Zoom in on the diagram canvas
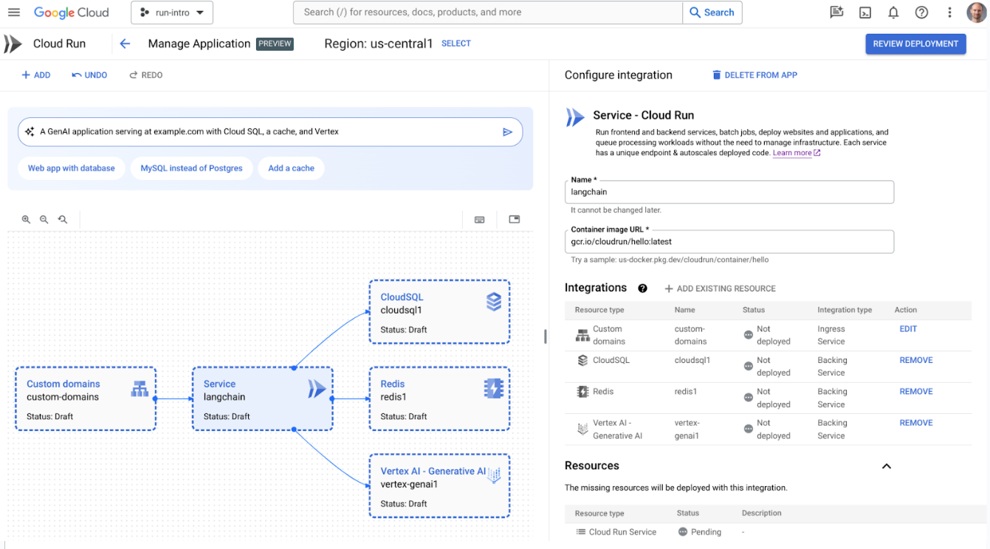The image size is (990, 549). click(26, 219)
